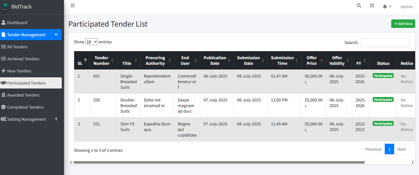419x175 pixels.
Task: Open the show entries dropdown
Action: tap(92, 42)
